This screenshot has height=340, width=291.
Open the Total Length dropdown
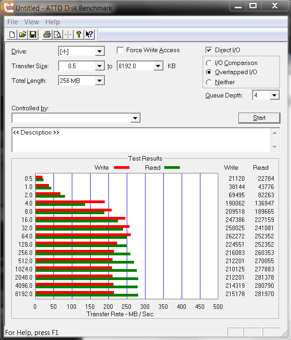(x=99, y=81)
